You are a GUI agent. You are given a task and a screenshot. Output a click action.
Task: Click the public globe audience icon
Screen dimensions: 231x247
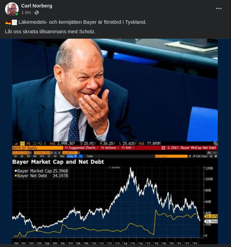pyautogui.click(x=37, y=13)
